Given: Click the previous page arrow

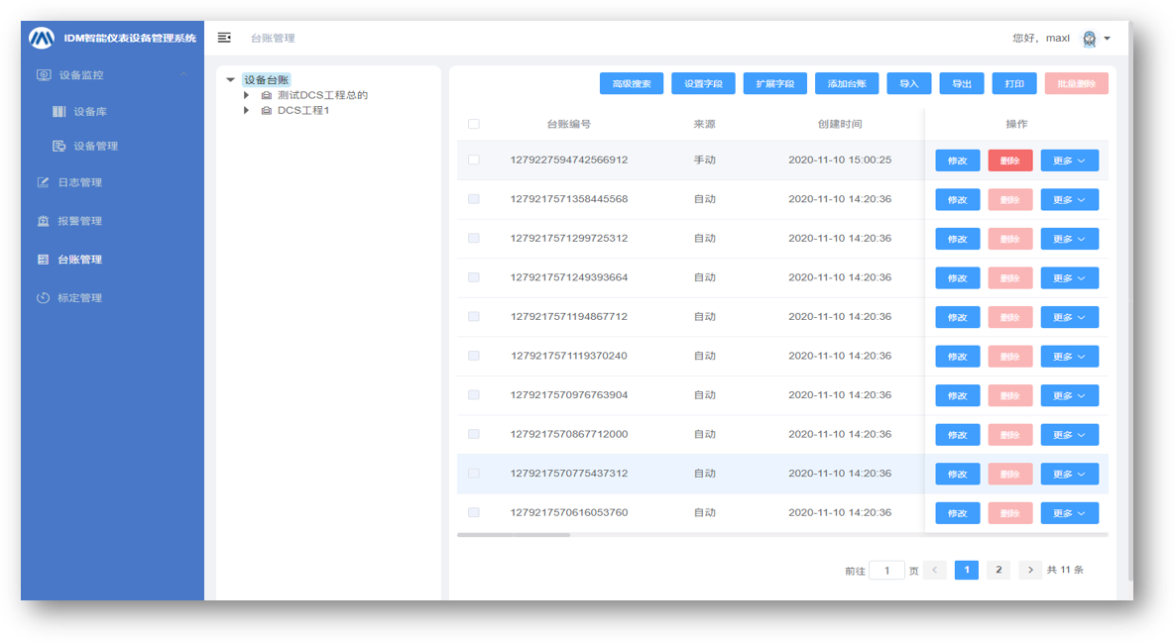Looking at the screenshot, I should 934,570.
